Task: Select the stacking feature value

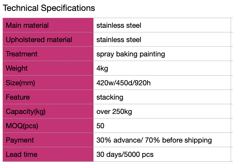Action: 110,97
